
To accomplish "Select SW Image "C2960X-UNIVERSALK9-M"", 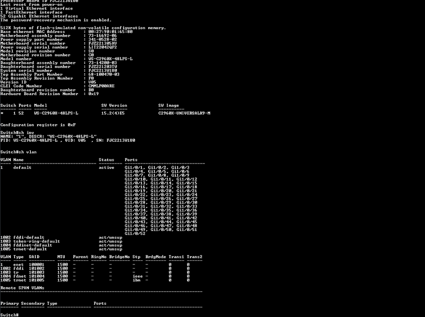I will coord(184,113).
